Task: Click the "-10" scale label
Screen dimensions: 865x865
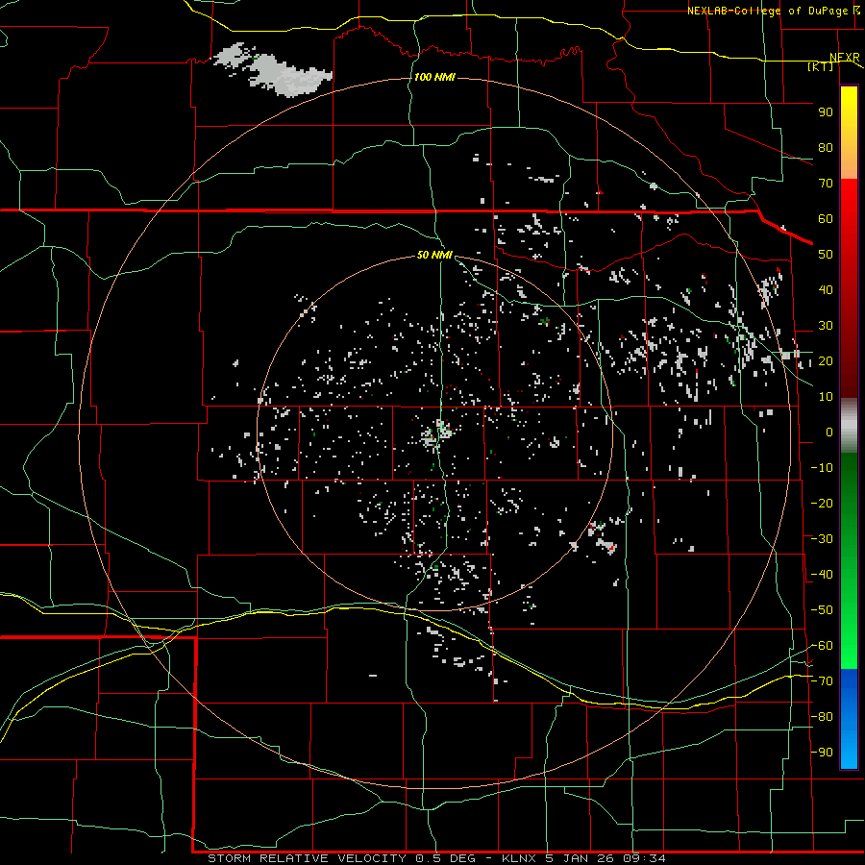Action: coord(822,468)
